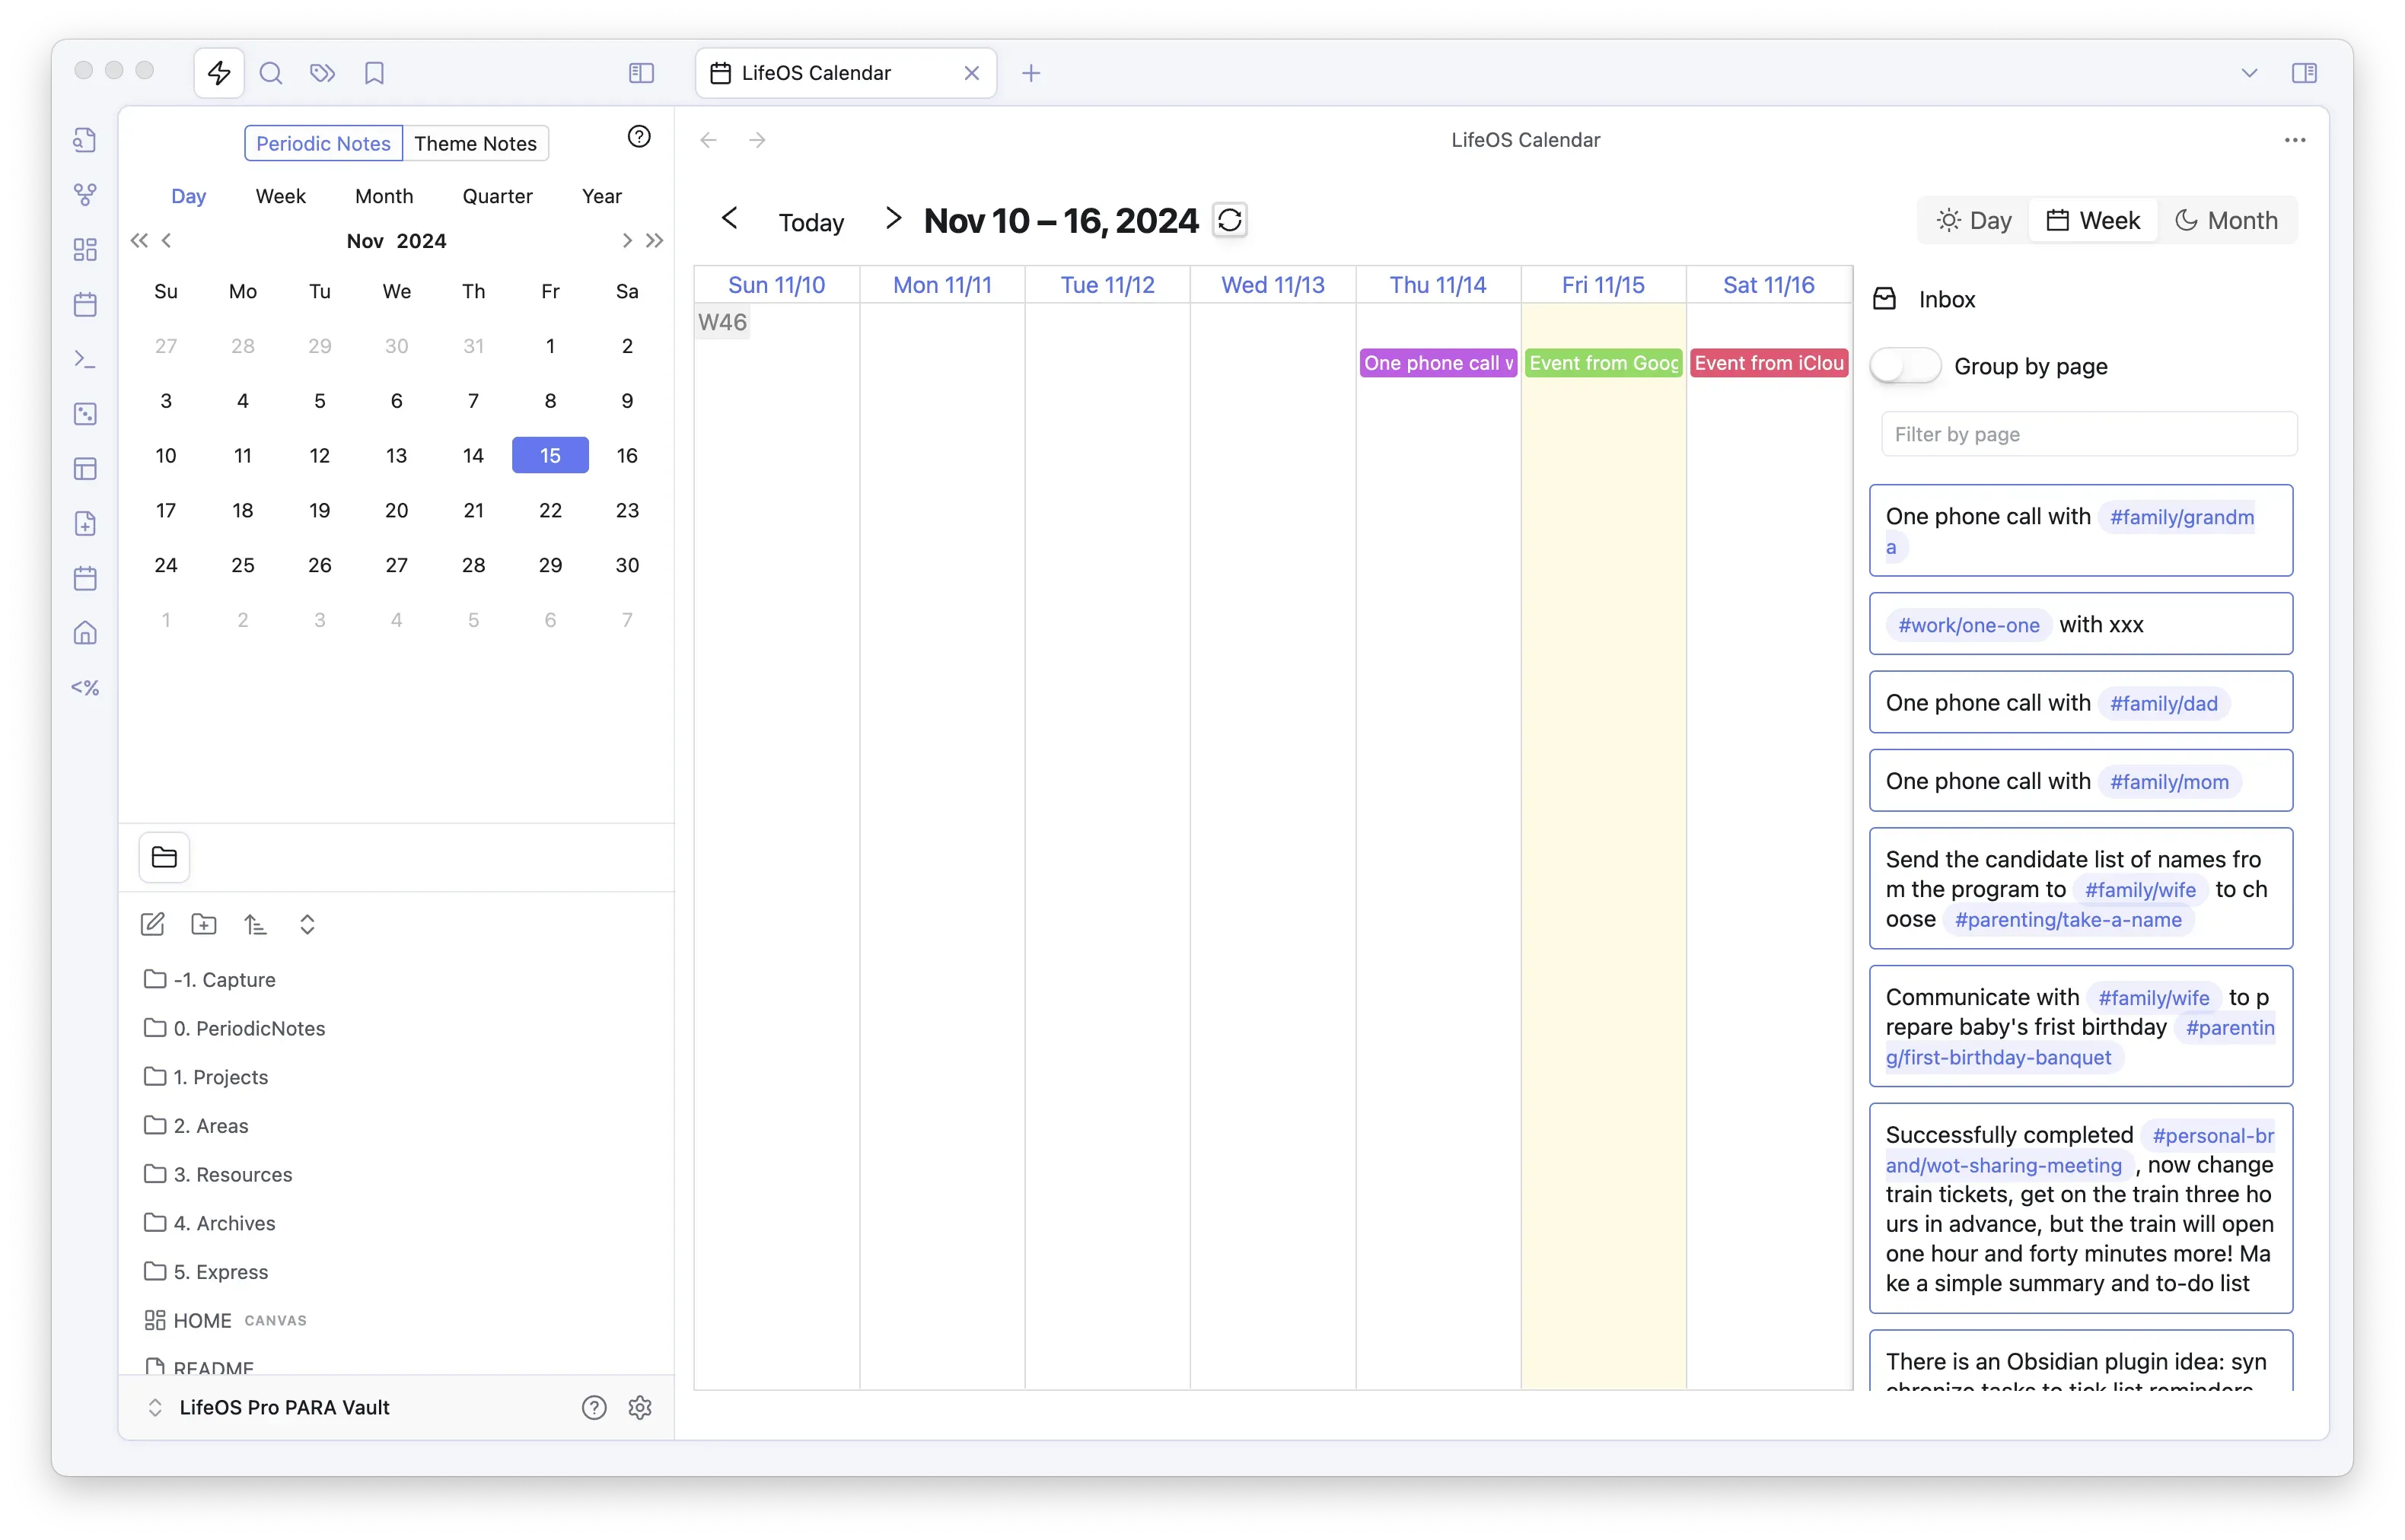Toggle the Group by page switch
The image size is (2405, 1540).
tap(1905, 366)
